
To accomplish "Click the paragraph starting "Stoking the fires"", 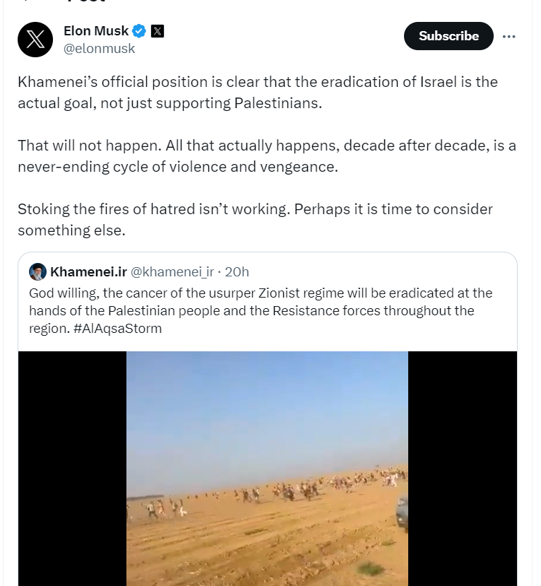I will pos(254,220).
